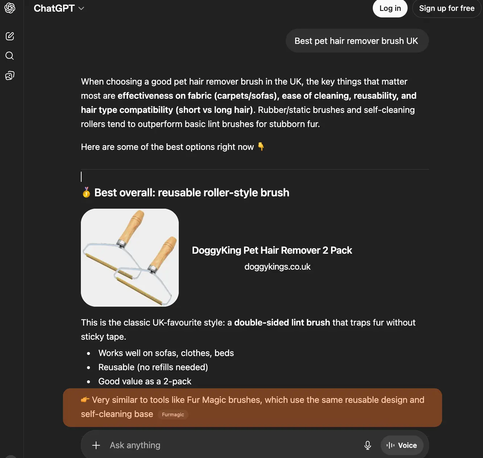Screen dimensions: 483x458
Task: Open the search chats magnifier icon
Action: [x=10, y=56]
